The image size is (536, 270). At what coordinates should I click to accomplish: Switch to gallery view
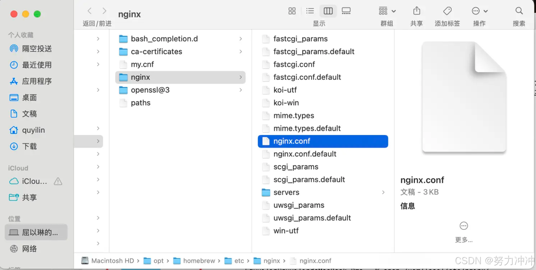pyautogui.click(x=346, y=11)
